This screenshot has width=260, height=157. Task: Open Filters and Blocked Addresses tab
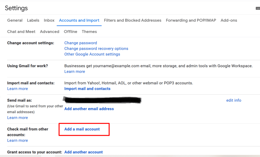pos(133,20)
